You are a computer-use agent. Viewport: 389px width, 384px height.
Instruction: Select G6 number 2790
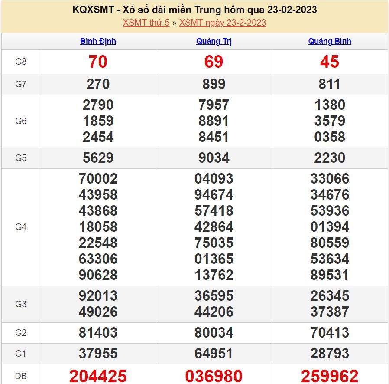pyautogui.click(x=98, y=105)
